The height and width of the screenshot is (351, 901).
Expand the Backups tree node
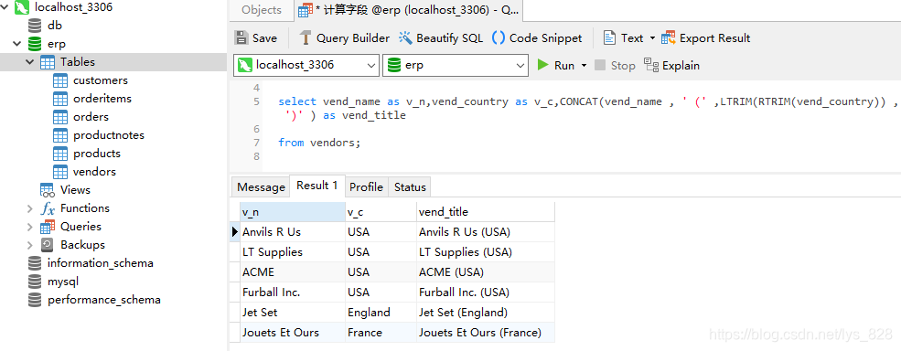pos(30,245)
